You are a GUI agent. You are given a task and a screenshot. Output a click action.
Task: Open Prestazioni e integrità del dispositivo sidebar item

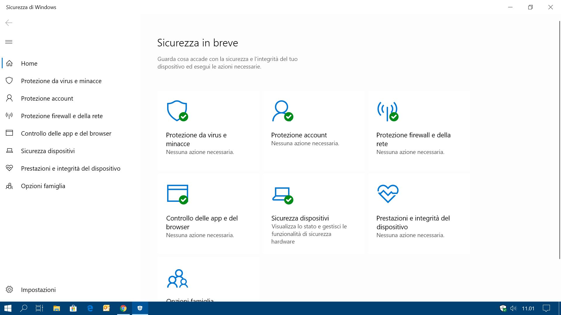click(x=71, y=168)
